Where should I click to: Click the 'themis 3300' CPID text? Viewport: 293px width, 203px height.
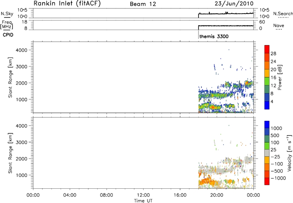point(214,36)
